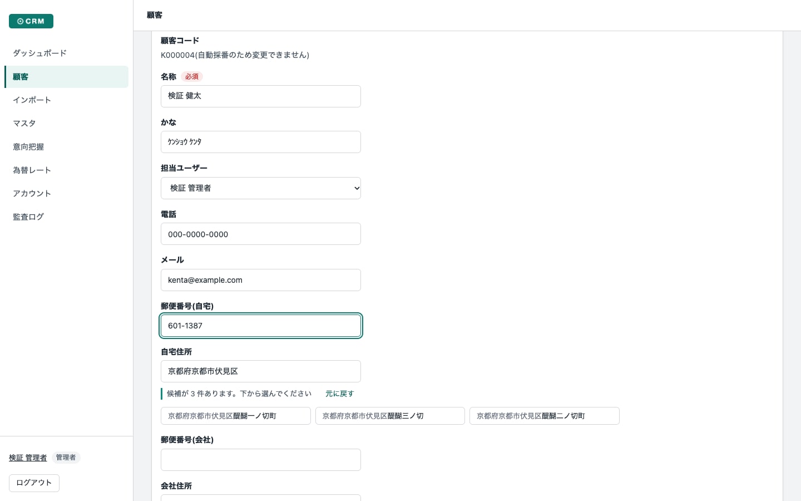
Task: Focus the かな input field
Action: coord(261,142)
